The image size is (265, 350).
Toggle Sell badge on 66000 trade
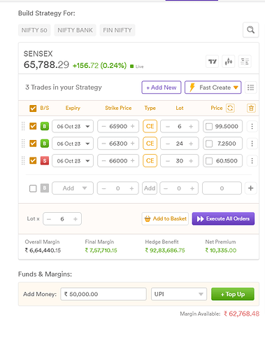(x=45, y=161)
